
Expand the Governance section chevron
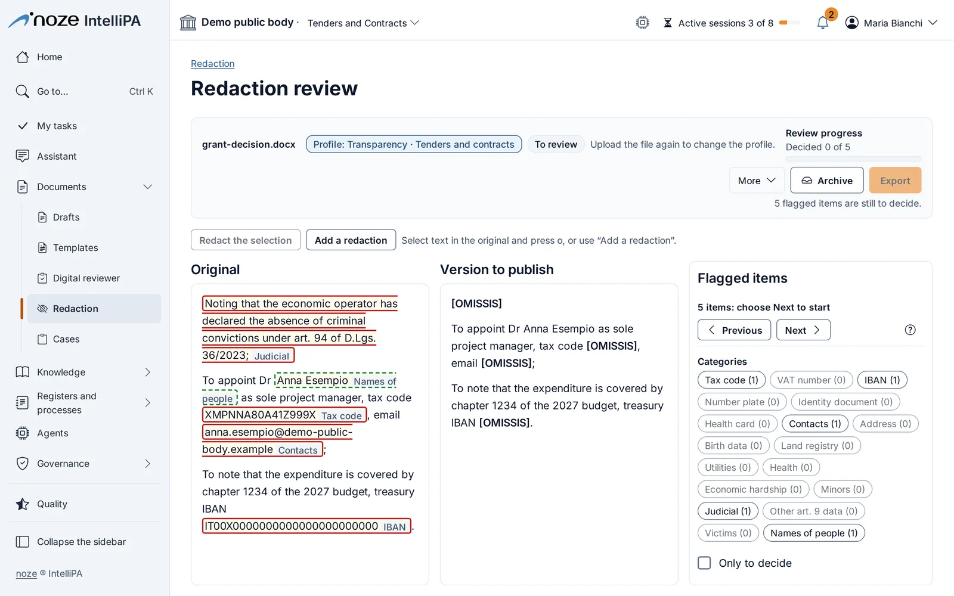point(148,464)
